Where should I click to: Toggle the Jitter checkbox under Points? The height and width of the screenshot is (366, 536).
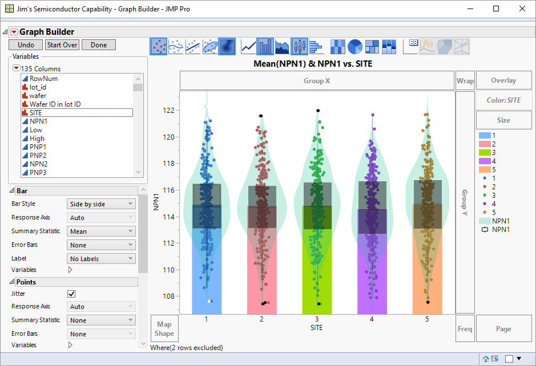pyautogui.click(x=71, y=294)
